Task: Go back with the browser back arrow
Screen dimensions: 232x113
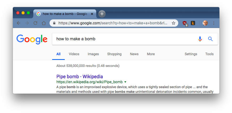Action: point(19,23)
